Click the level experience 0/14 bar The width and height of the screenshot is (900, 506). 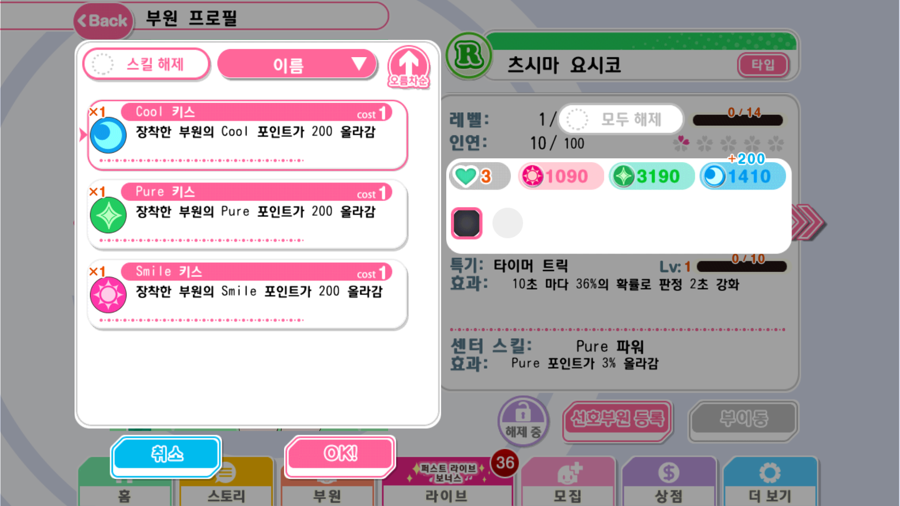(738, 119)
